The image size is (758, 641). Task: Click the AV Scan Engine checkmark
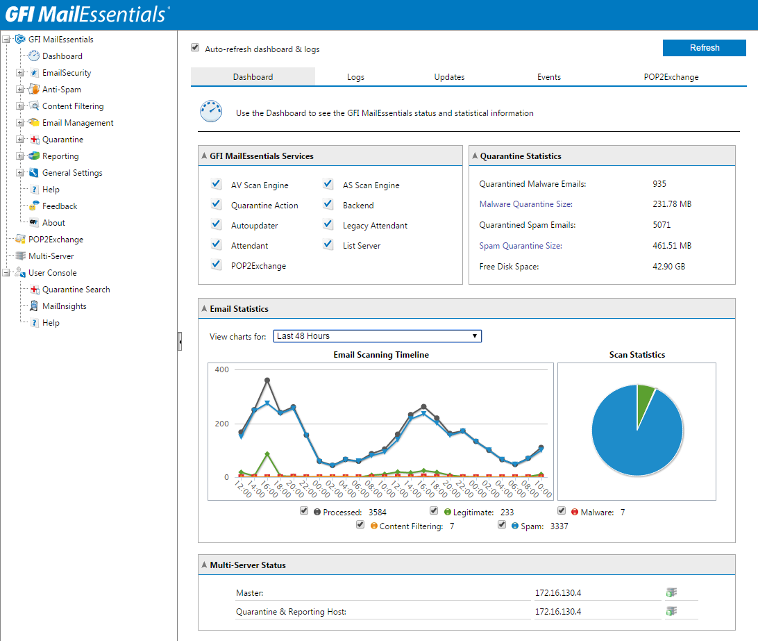(217, 184)
